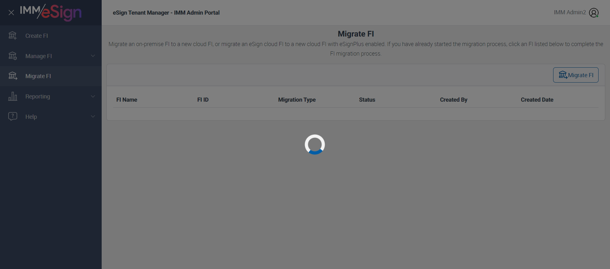Sort by the Status column header
Screen dimensions: 610x269
(x=367, y=100)
